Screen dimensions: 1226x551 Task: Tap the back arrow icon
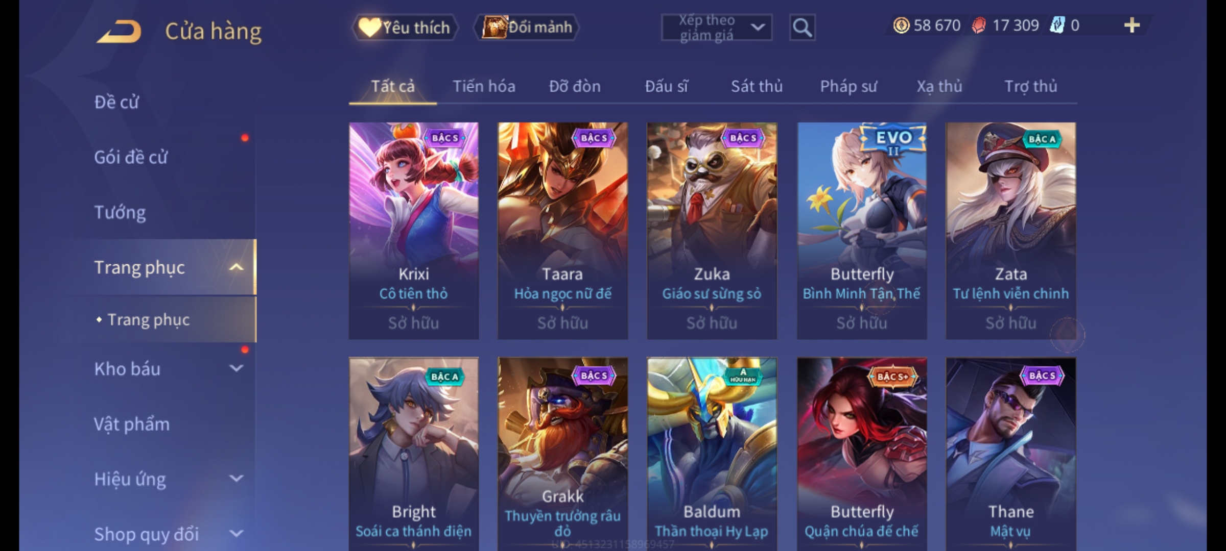point(120,32)
